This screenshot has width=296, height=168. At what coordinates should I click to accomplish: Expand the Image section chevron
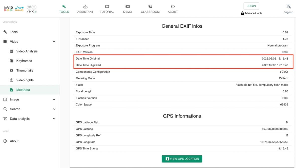pos(54,99)
